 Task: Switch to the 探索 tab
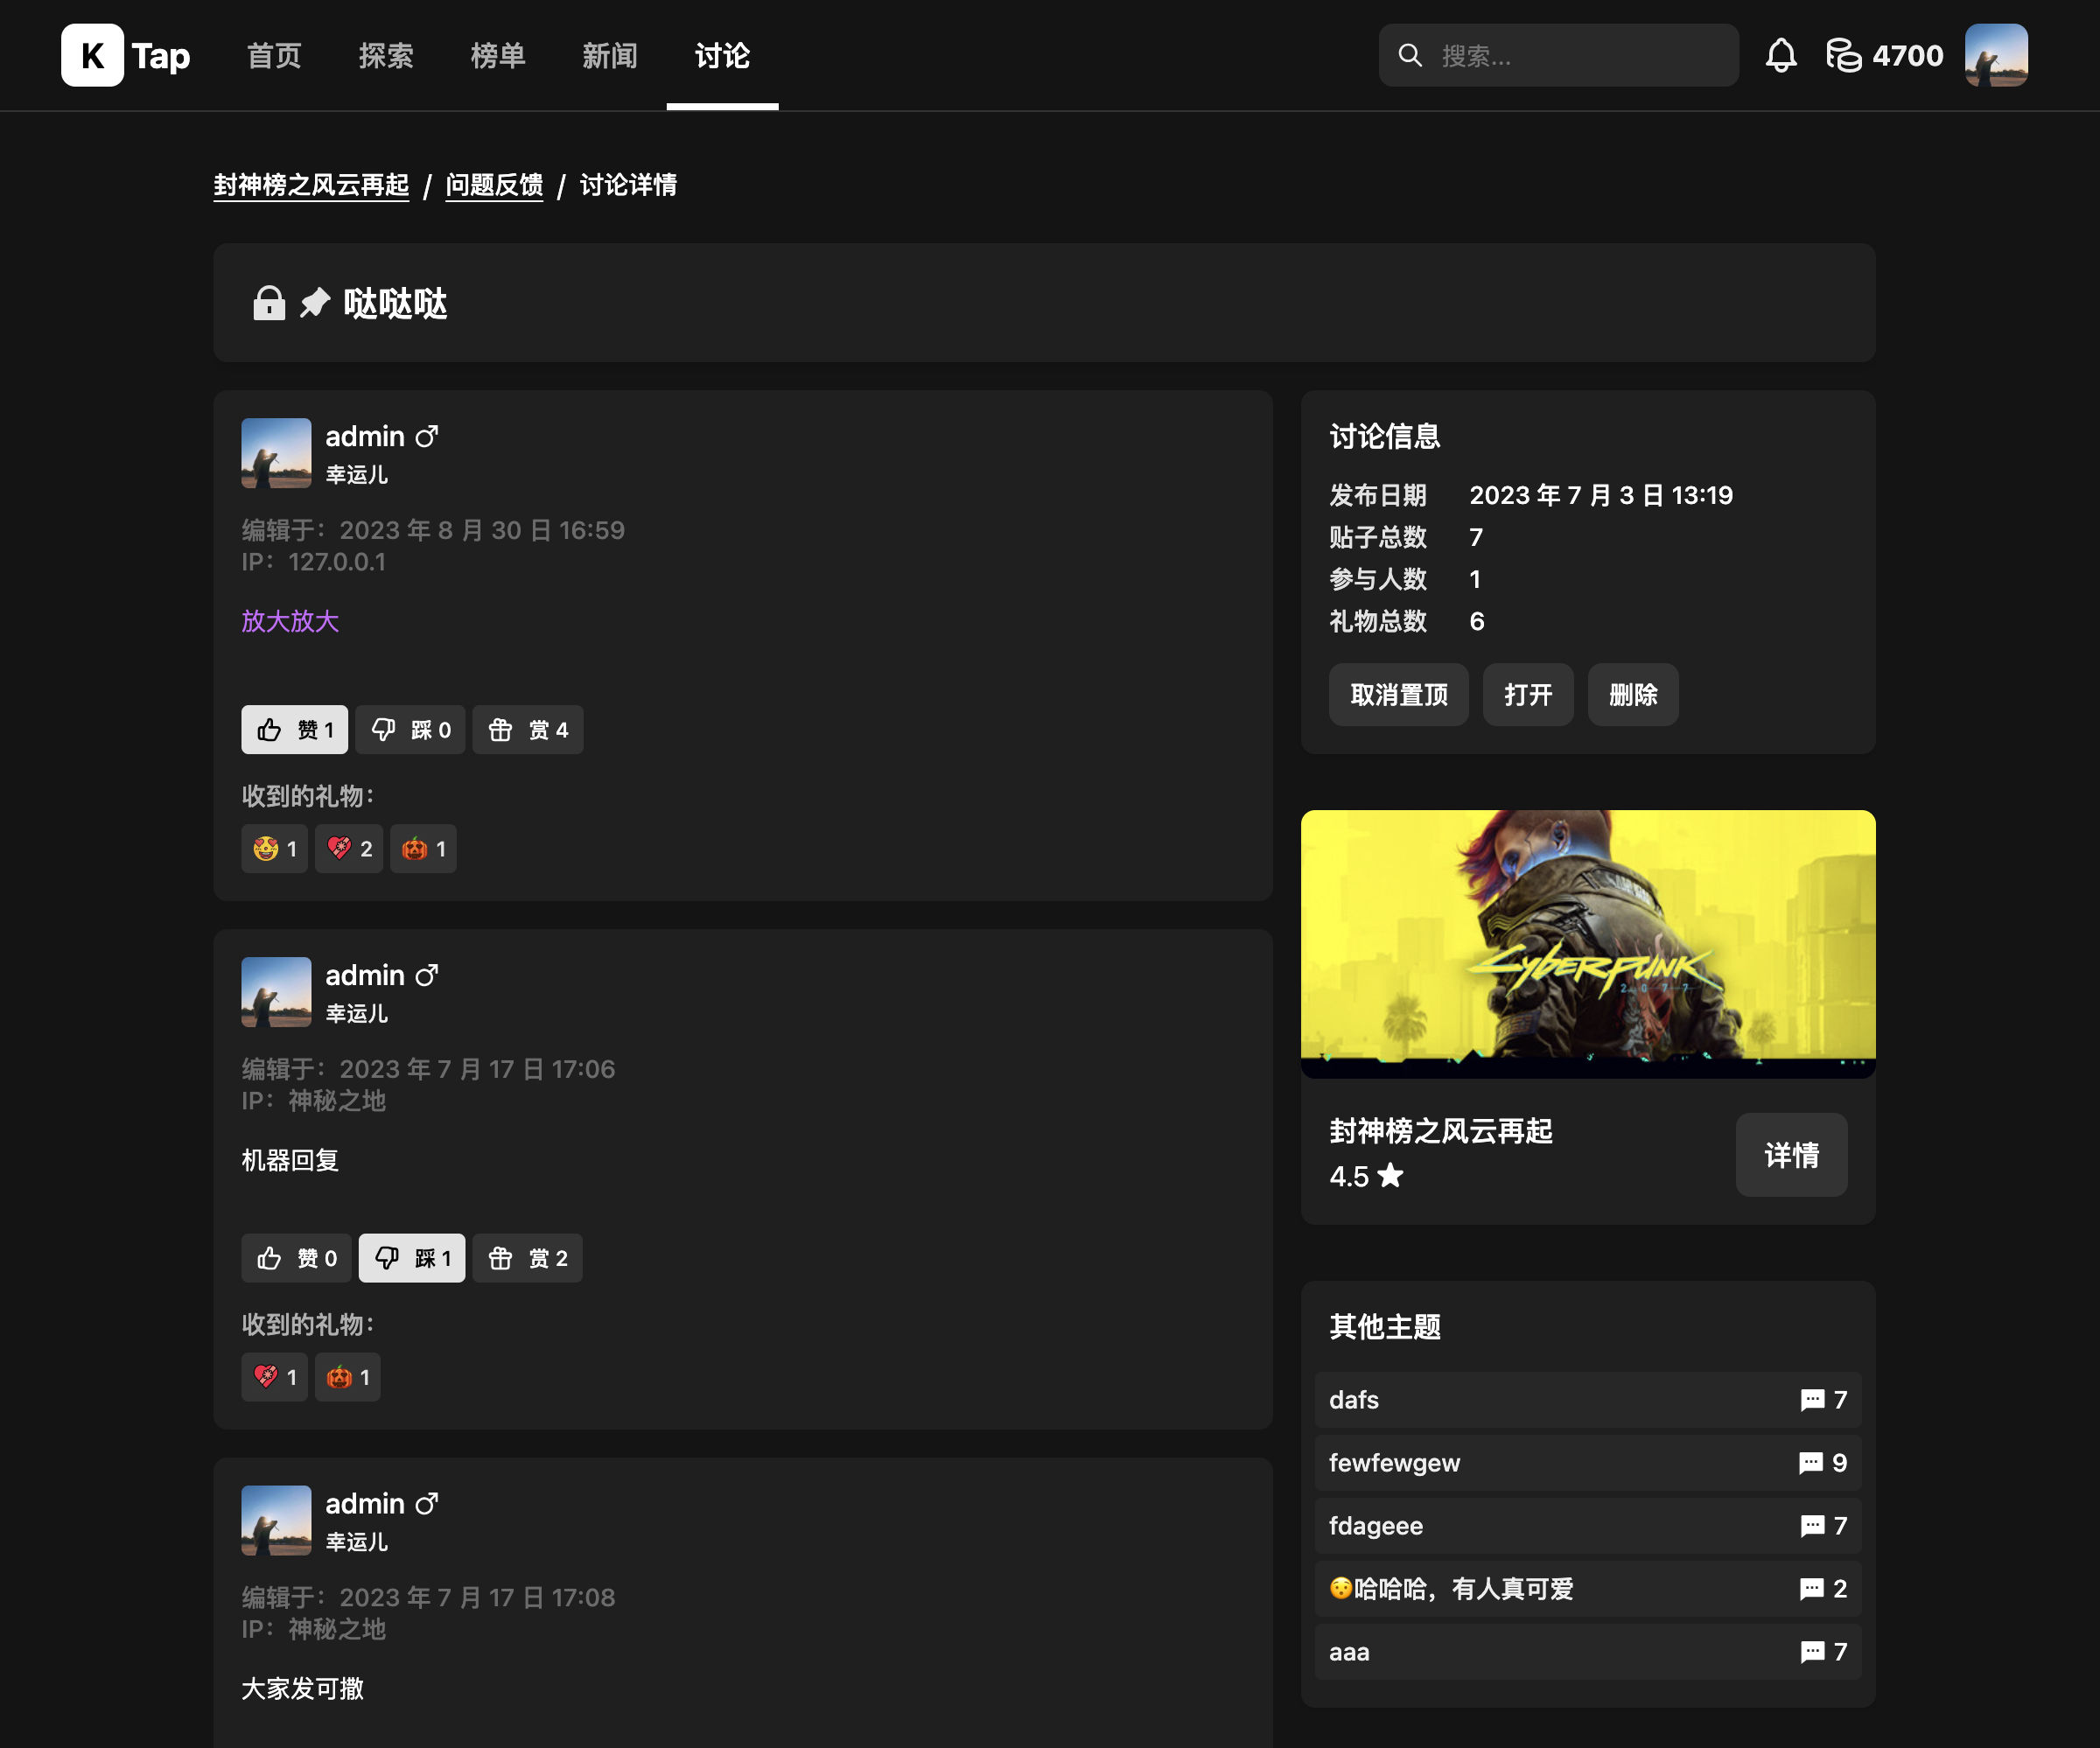pyautogui.click(x=386, y=56)
